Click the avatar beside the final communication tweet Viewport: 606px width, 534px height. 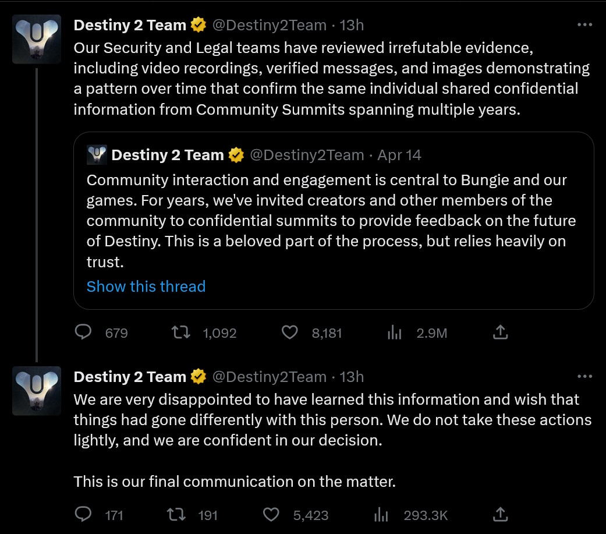pos(36,390)
